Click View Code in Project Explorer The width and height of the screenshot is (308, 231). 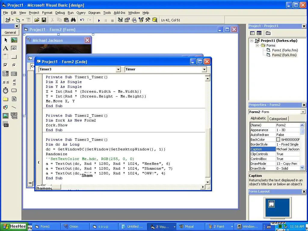(252, 33)
